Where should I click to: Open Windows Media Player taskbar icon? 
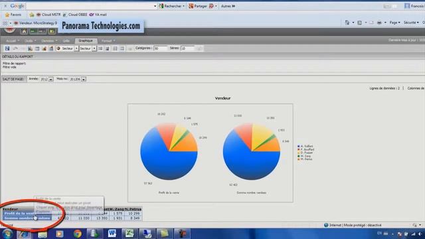pyautogui.click(x=59, y=234)
